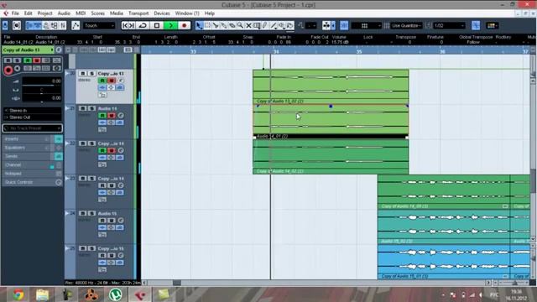Open the Stereo In input routing
This screenshot has height=302, width=537.
point(33,110)
